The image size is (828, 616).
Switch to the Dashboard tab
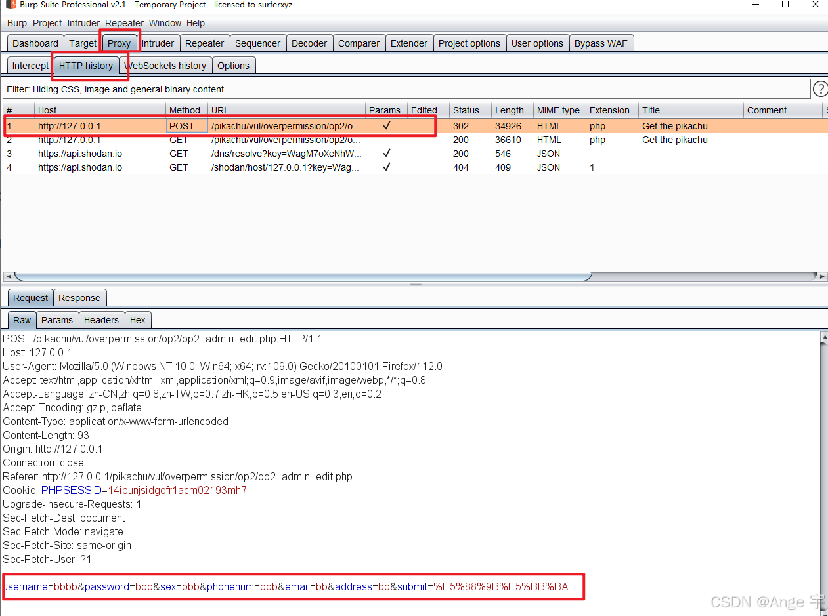click(35, 43)
